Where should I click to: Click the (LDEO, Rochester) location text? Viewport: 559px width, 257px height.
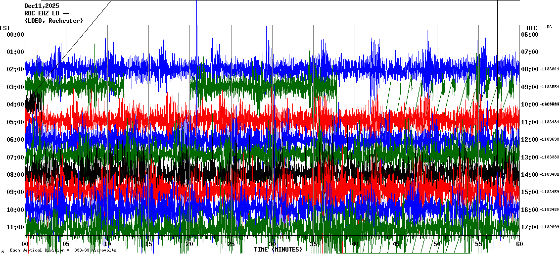coord(53,21)
